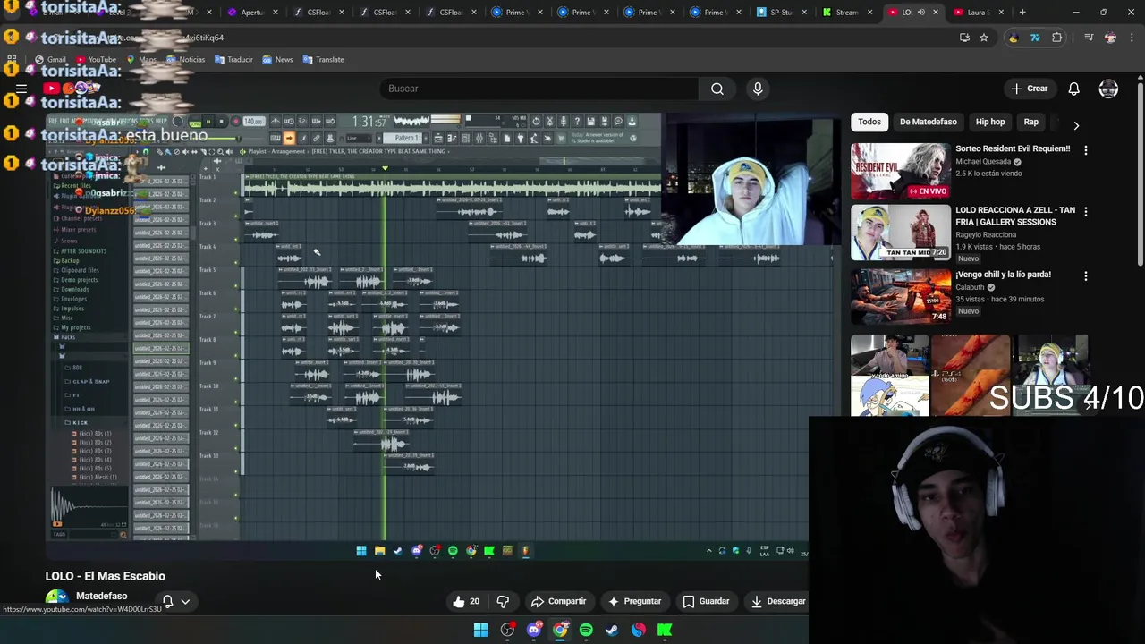Open the Matedefaso channel name link
The image size is (1145, 644).
(x=101, y=596)
